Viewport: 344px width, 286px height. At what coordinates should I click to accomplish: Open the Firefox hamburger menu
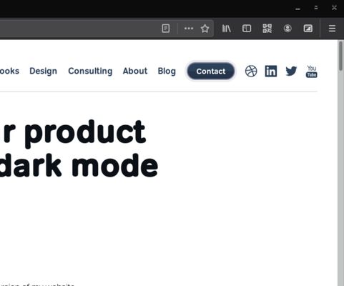click(332, 29)
